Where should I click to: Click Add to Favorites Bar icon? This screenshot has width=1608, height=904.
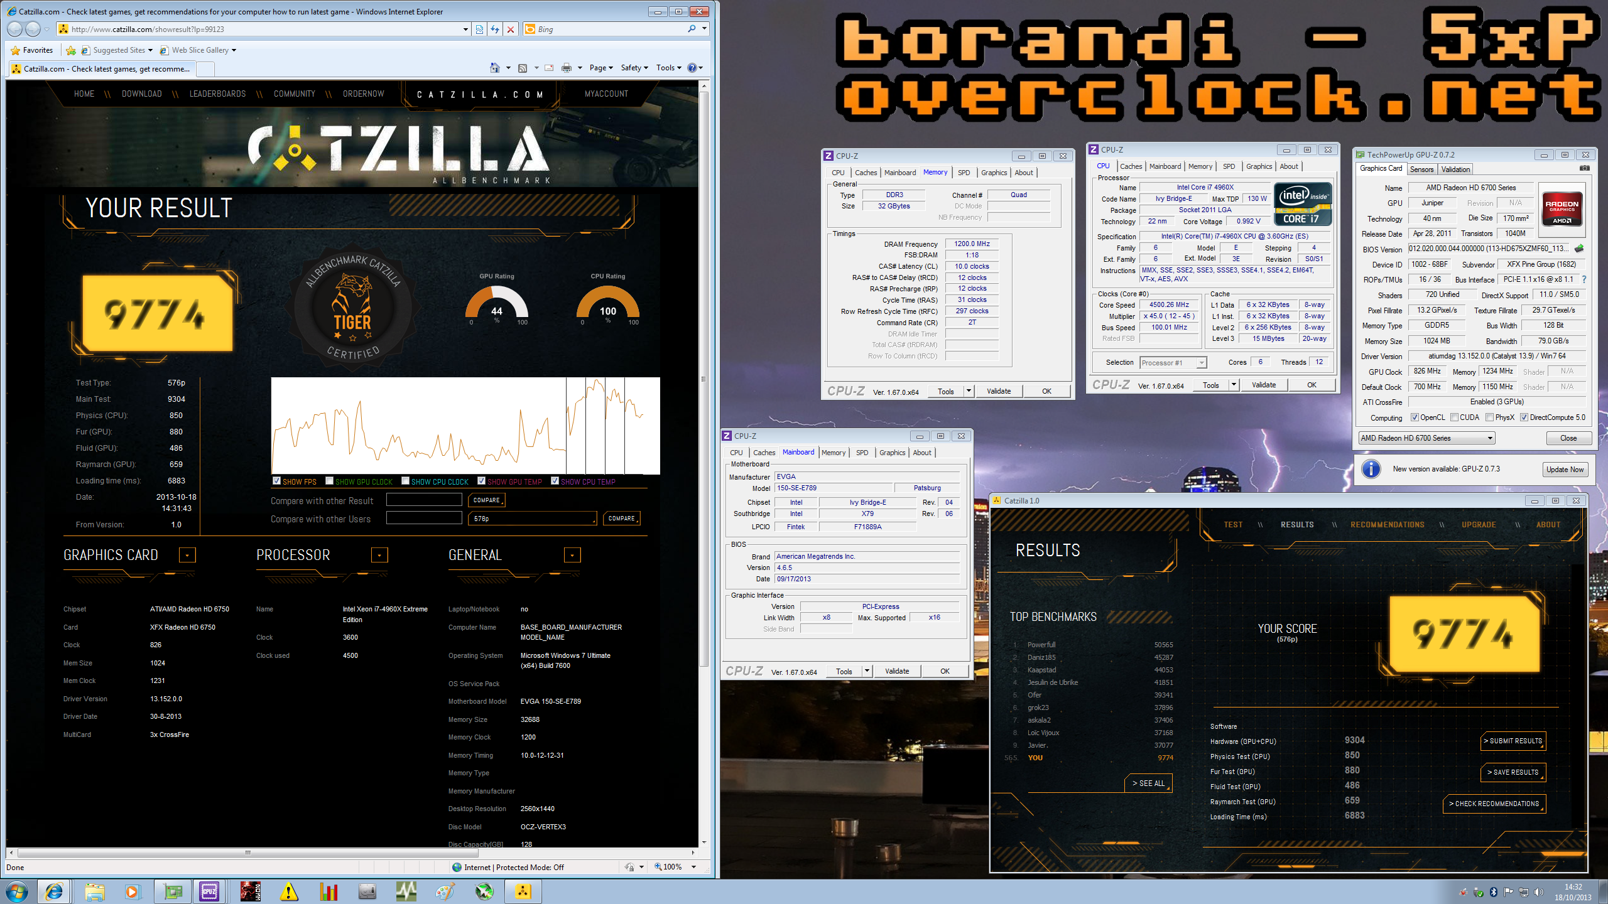pos(71,50)
